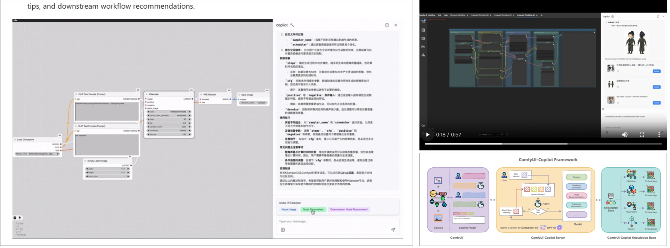This screenshot has height=248, width=670.
Task: Open the ComfyUI-Copilot Framework diagram image
Action: coord(543,199)
